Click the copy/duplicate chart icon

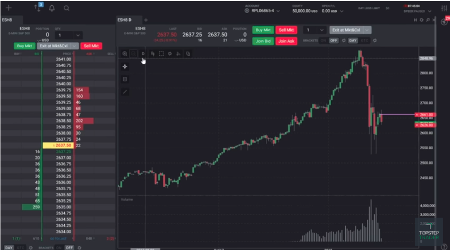188,53
